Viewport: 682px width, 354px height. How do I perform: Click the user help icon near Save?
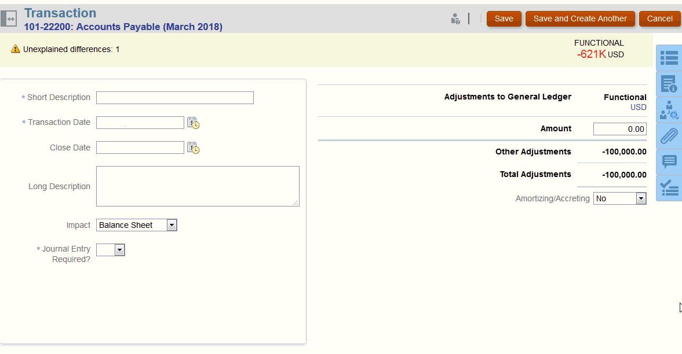click(455, 19)
